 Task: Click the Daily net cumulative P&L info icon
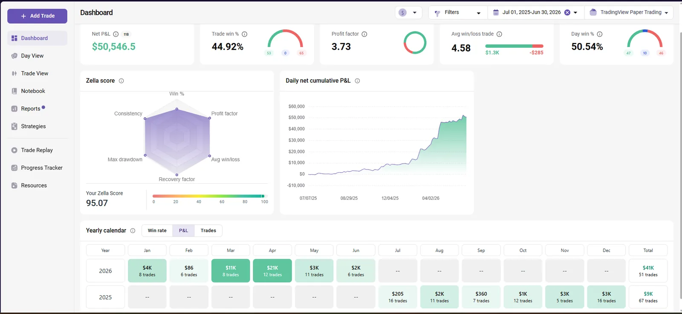[357, 81]
